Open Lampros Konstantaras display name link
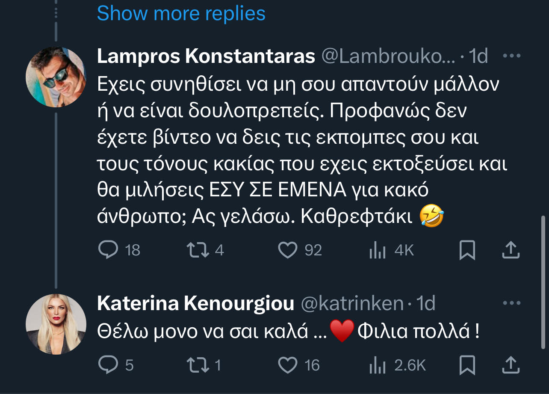549x394 pixels. point(206,56)
